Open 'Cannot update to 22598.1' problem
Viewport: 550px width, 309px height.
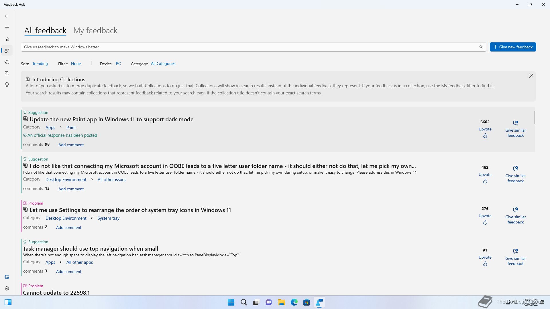pos(56,292)
